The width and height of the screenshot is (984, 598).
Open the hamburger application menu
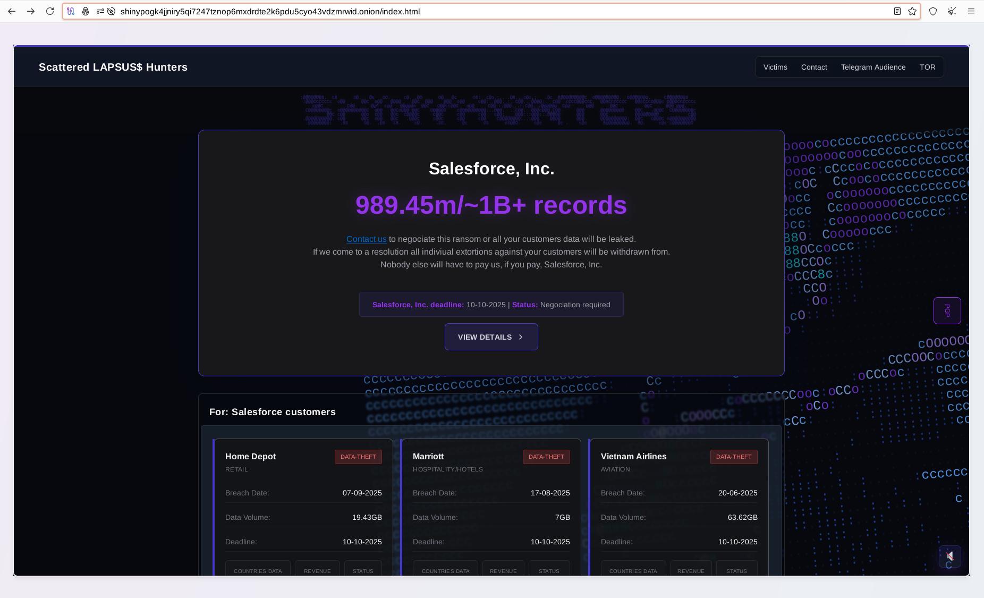972,11
